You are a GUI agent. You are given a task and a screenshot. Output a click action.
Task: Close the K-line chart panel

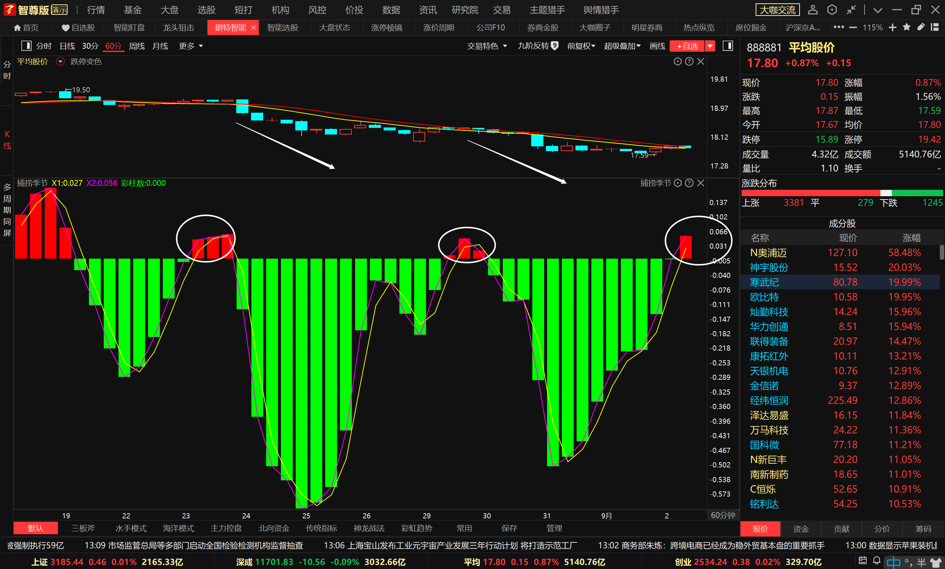(701, 61)
